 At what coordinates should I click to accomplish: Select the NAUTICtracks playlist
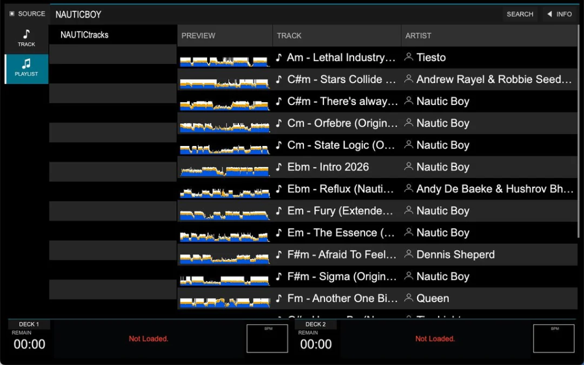pos(113,35)
